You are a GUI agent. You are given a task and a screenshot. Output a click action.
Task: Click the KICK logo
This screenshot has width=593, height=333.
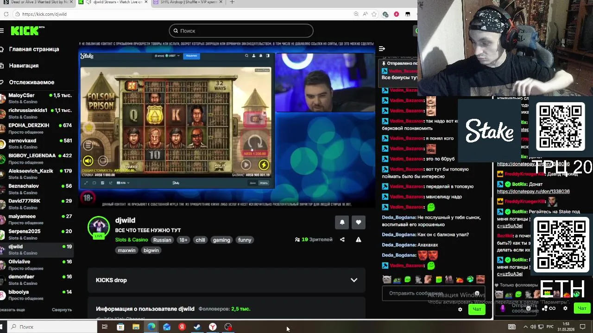tap(28, 31)
